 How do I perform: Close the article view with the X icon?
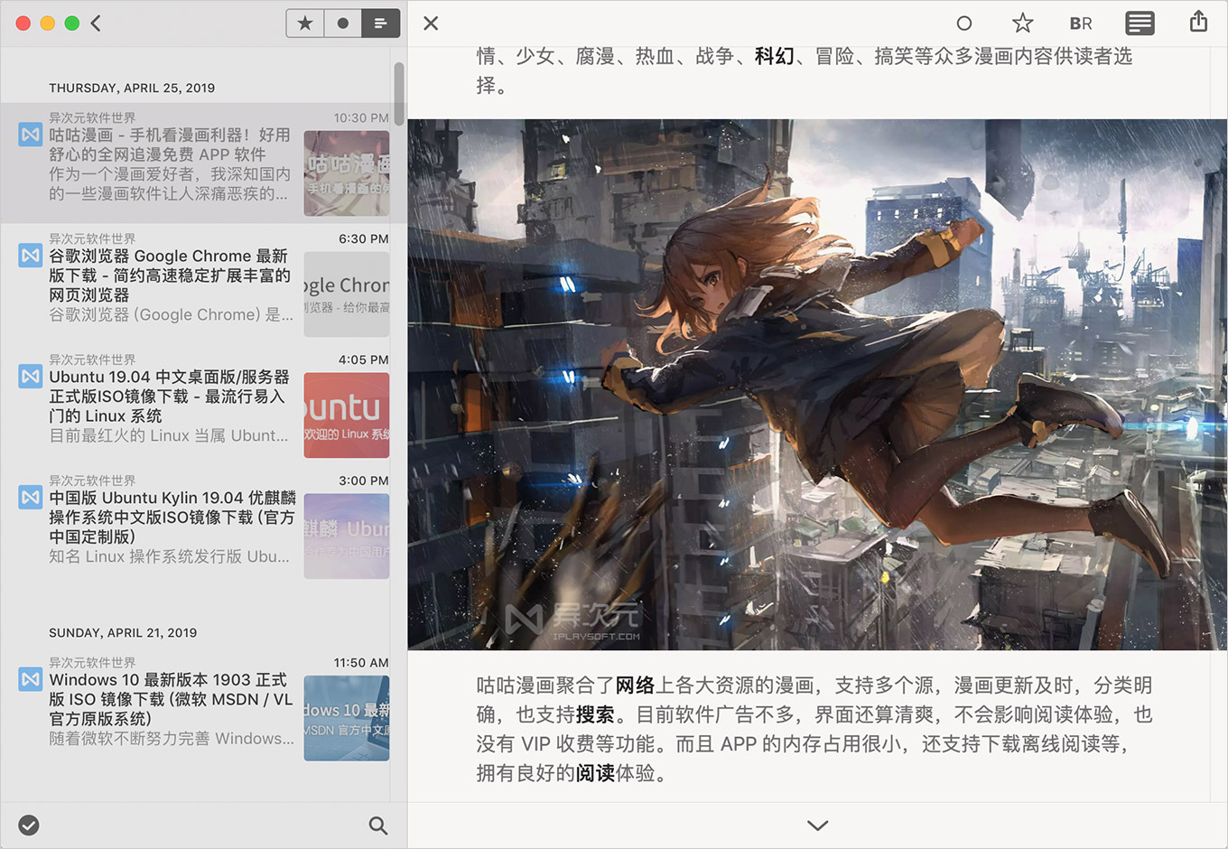431,23
